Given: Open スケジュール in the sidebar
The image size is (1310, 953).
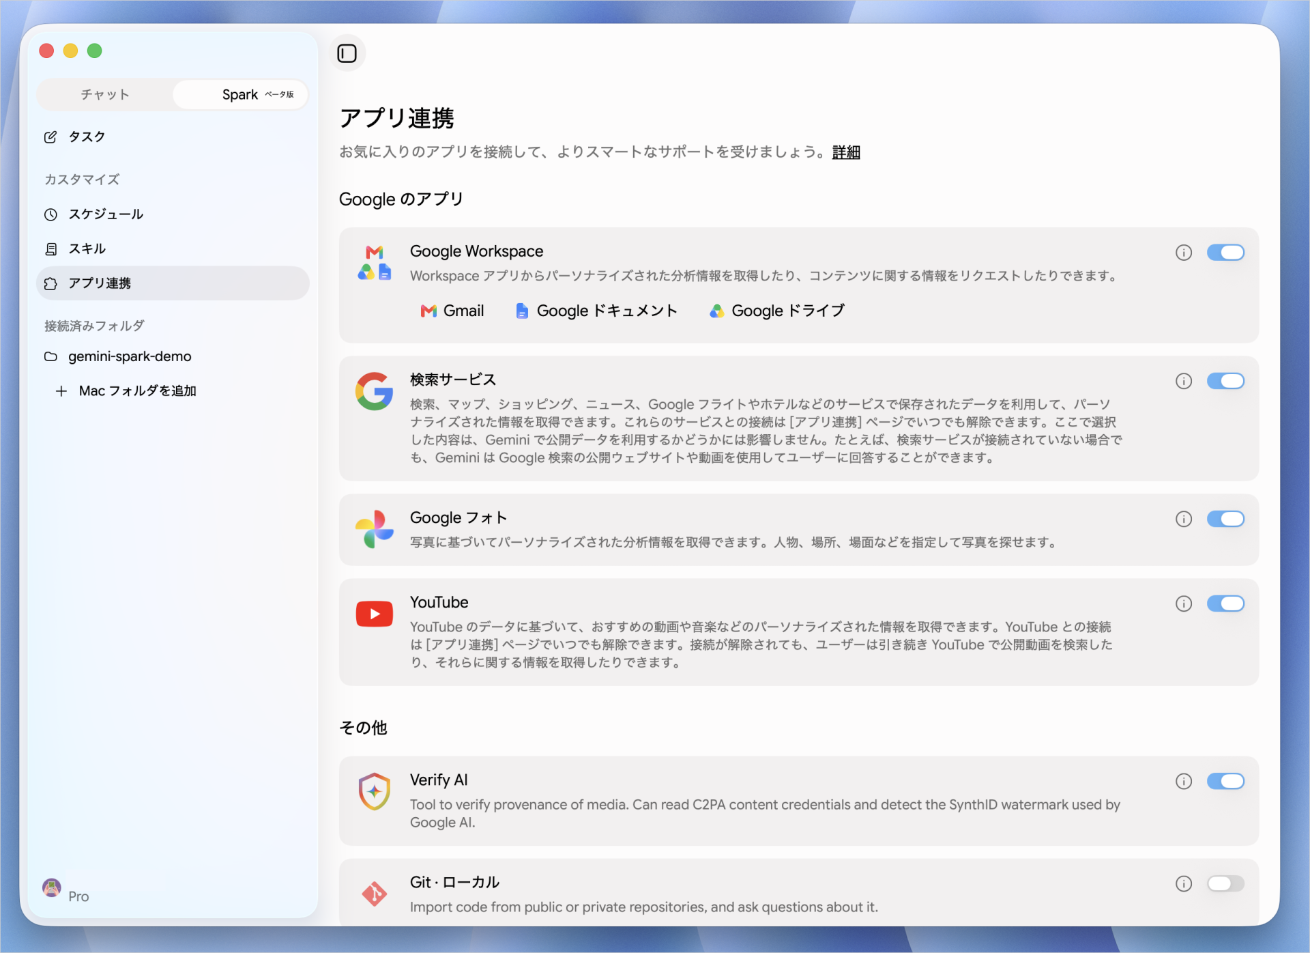Looking at the screenshot, I should [x=173, y=214].
